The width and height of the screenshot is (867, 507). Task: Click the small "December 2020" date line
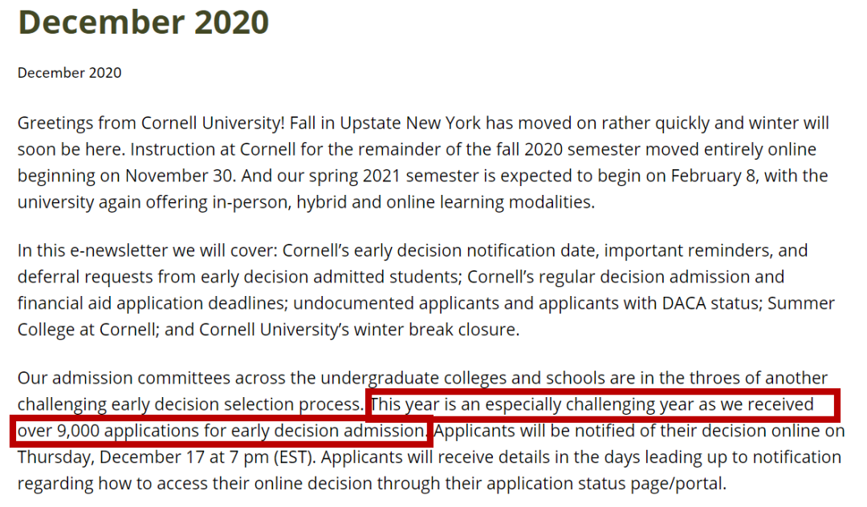pyautogui.click(x=70, y=73)
